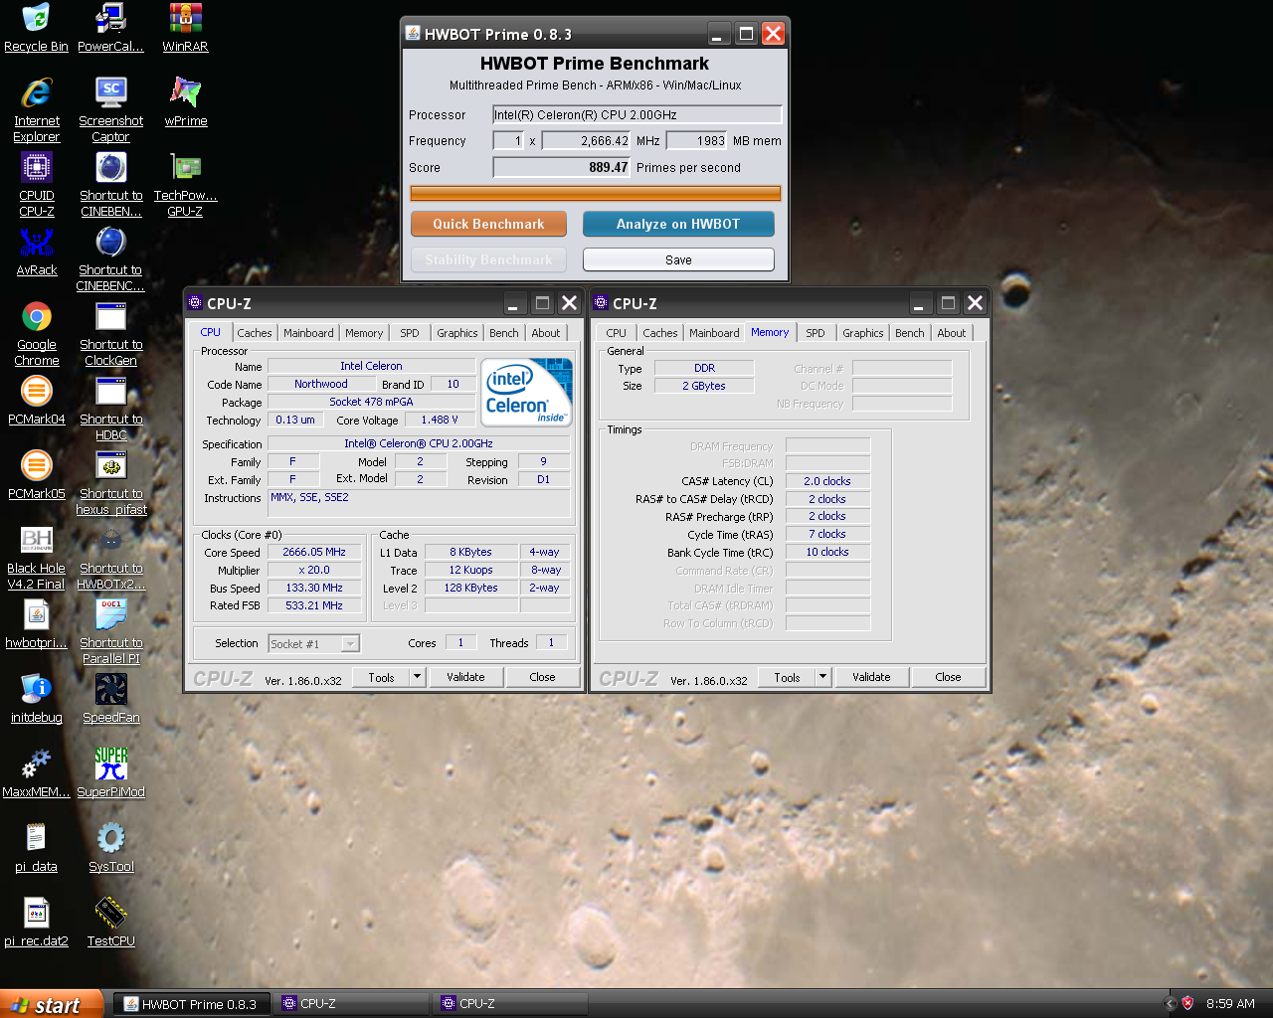Open MaxxMEM desktop icon
This screenshot has height=1018, width=1273.
tap(37, 773)
